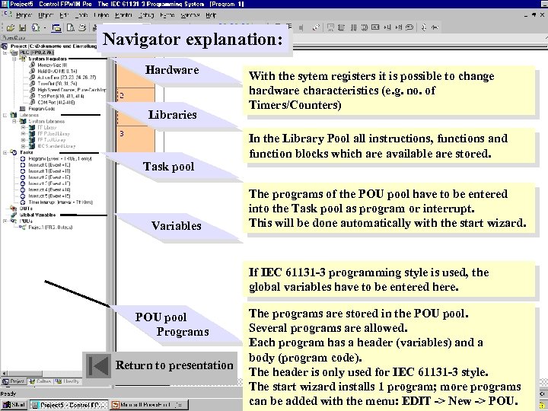This screenshot has height=411, width=548.
Task: Click the rewind icon beside Return to presentation
Action: pos(98,365)
